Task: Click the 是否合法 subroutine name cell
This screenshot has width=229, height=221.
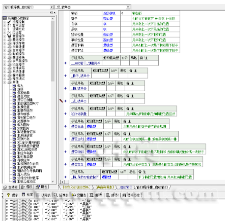Action: pos(77,127)
